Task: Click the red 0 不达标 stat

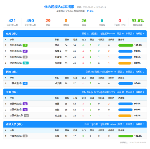Action: 120,22
